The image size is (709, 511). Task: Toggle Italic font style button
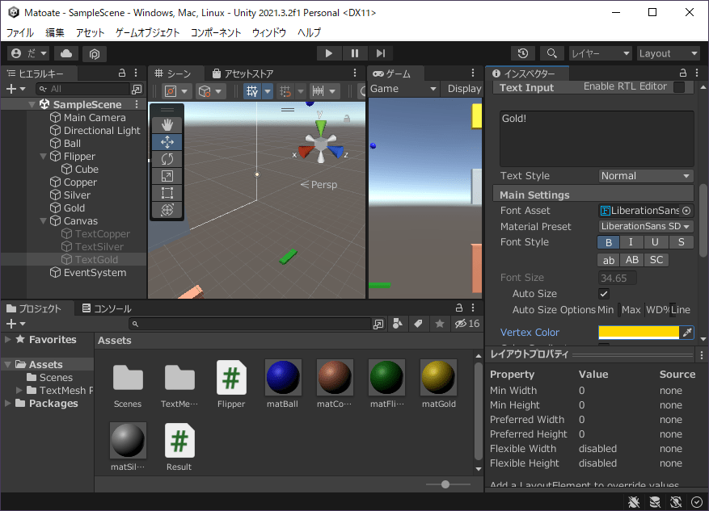[x=631, y=242]
